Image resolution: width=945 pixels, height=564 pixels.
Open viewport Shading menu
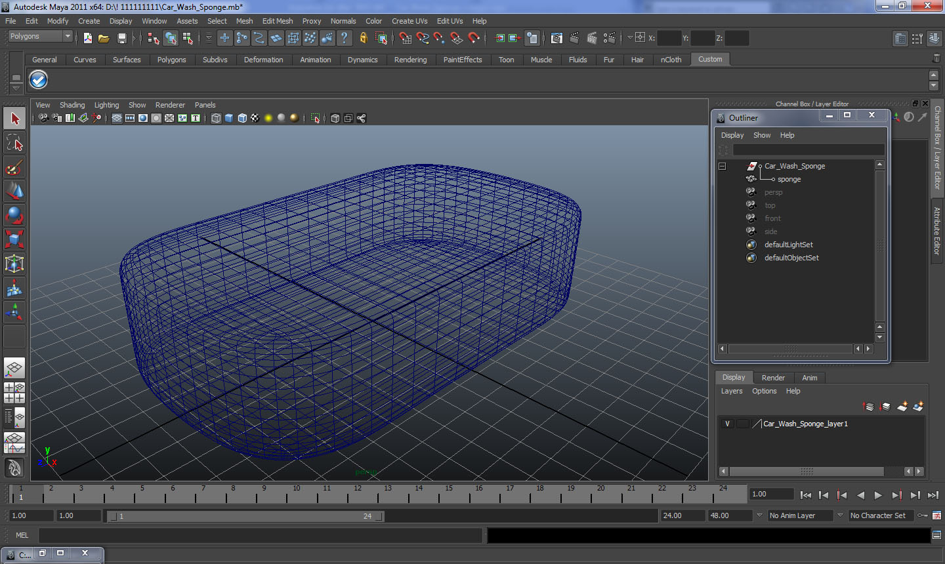click(72, 105)
